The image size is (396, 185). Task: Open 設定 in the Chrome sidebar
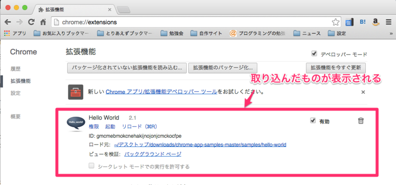coord(15,93)
